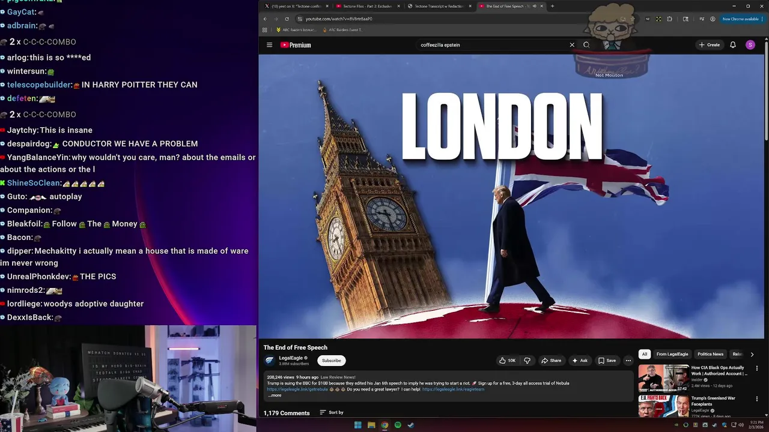Open Trump's Greenland War Faceplants thumbnail
Screen dimensions: 769x432
[x=663, y=406]
